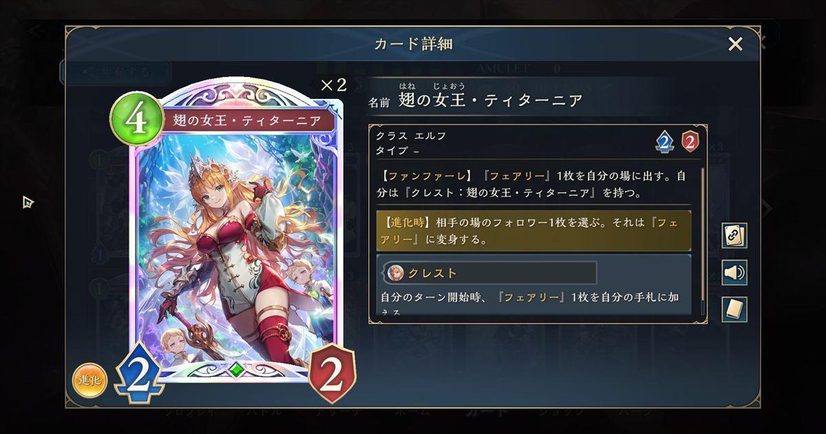Open related cards via the card-link icon
Screen dimensions: 826x434
(x=734, y=236)
